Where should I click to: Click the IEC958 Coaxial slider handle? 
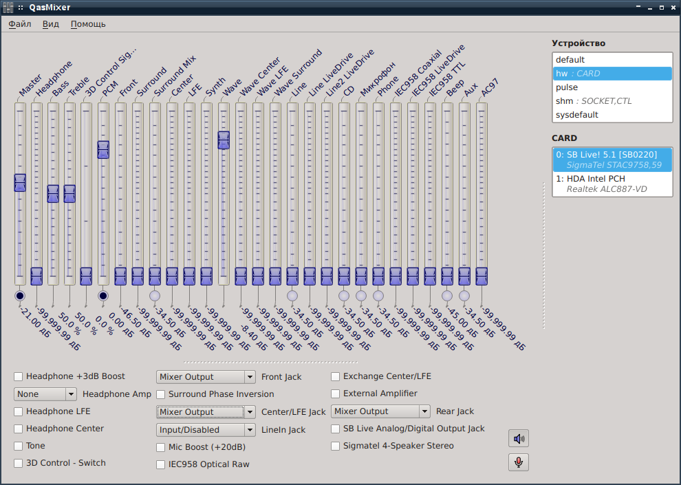pos(396,276)
